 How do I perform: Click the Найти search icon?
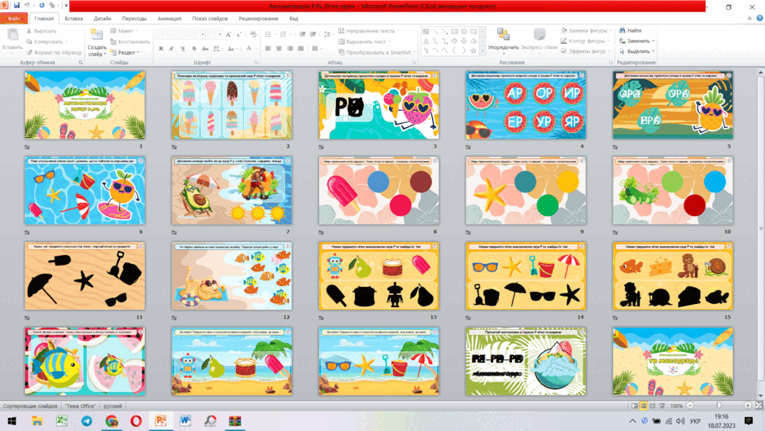pyautogui.click(x=622, y=30)
